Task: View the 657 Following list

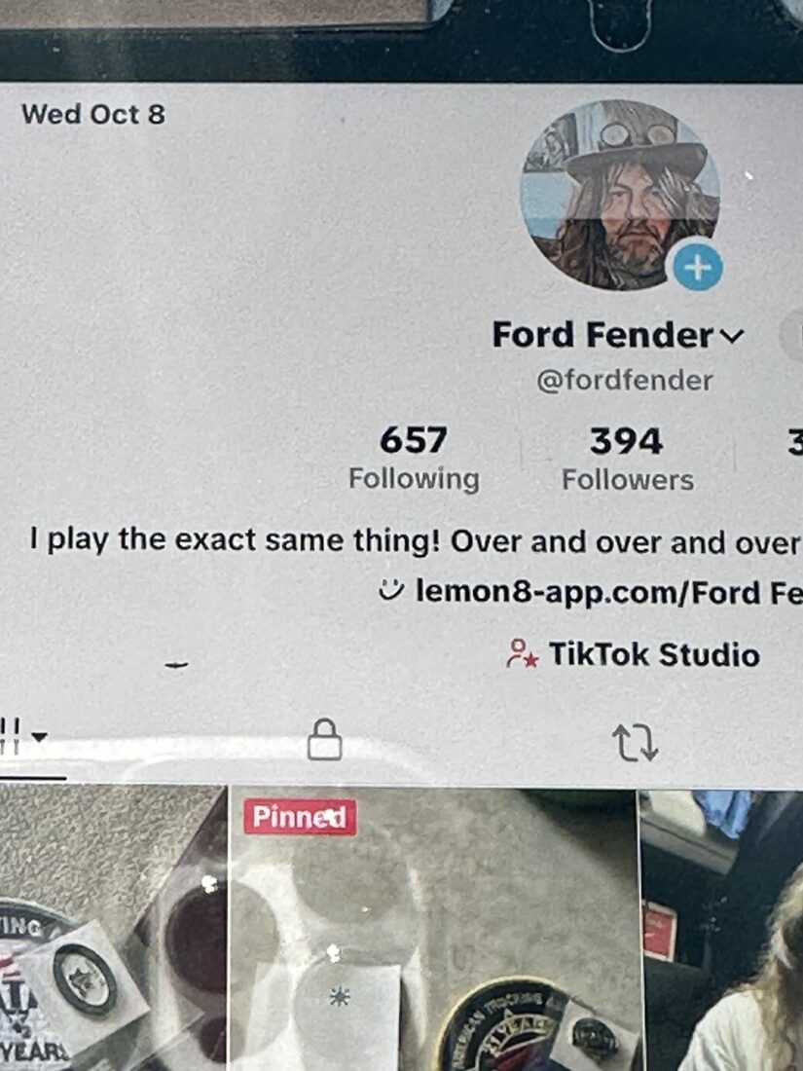Action: [414, 459]
